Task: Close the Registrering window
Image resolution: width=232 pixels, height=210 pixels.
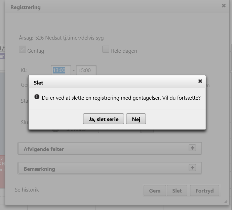Action: click(224, 6)
